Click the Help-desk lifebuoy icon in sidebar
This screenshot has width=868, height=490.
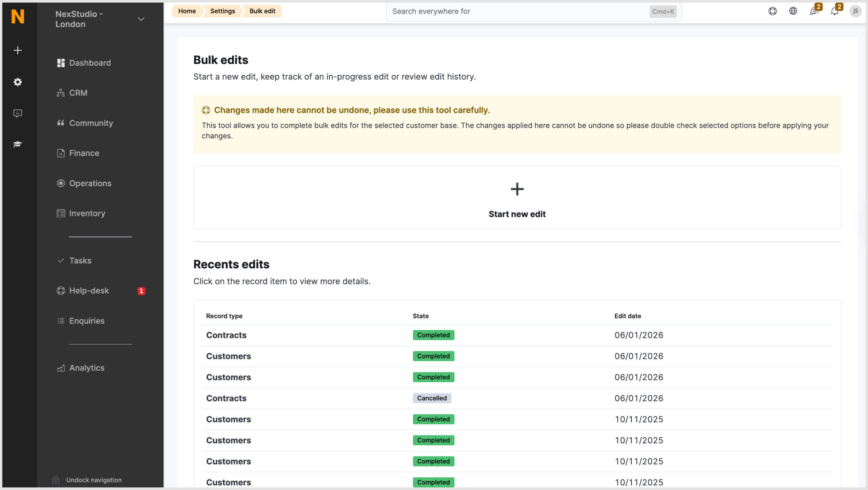61,291
